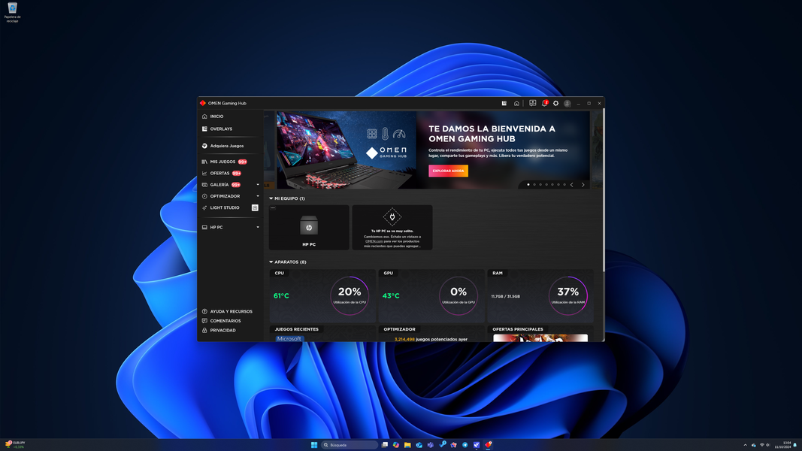Click the Light Studio badge icon in sidebar

pyautogui.click(x=255, y=207)
